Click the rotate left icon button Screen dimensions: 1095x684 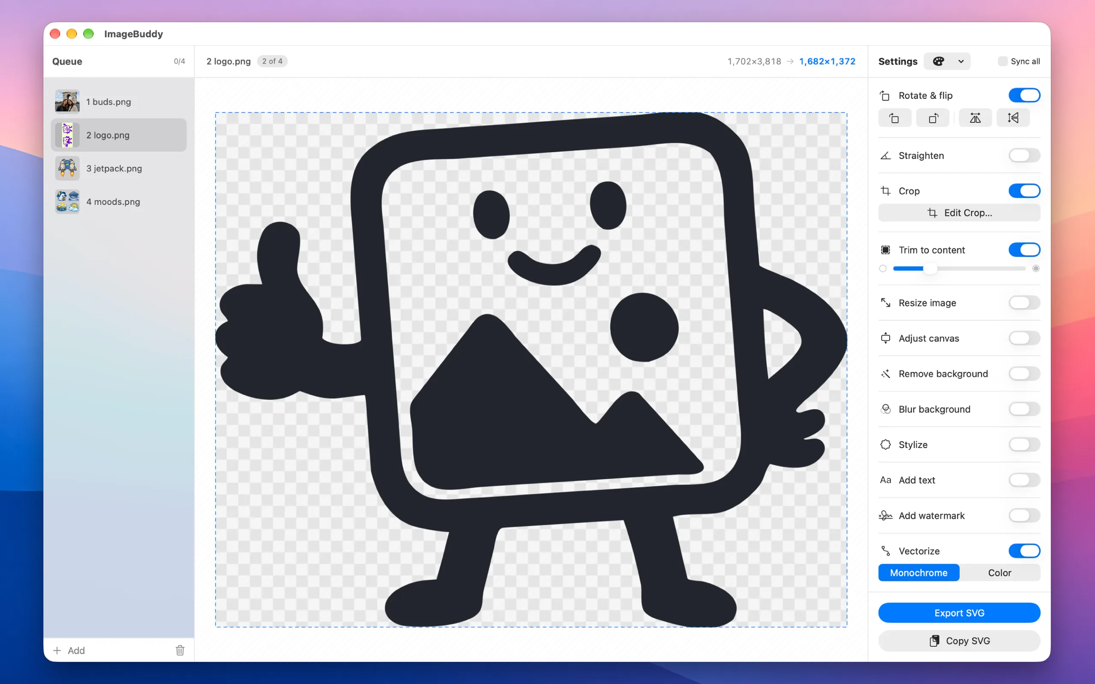pos(894,118)
